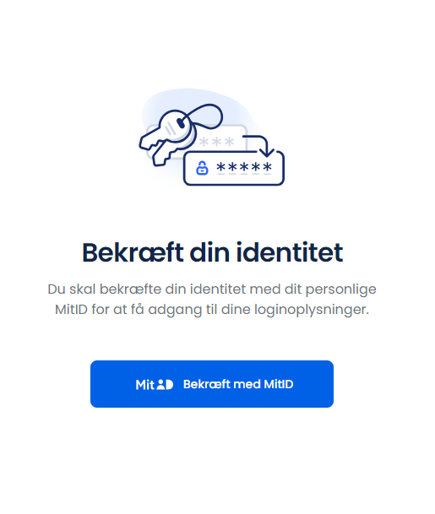Click the keys illustration
This screenshot has height=514, width=435.
tap(167, 138)
